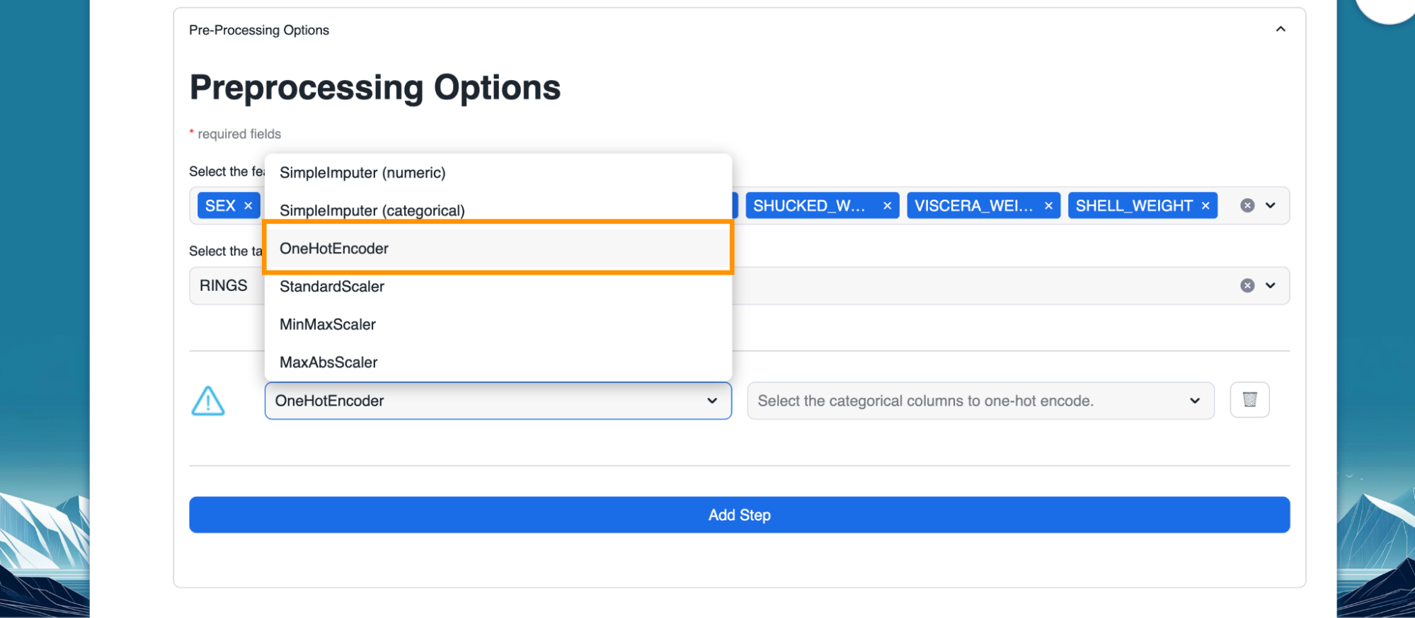Select MinMaxScaler in the dropdown list
Screen dimensions: 1415x618
pos(328,324)
